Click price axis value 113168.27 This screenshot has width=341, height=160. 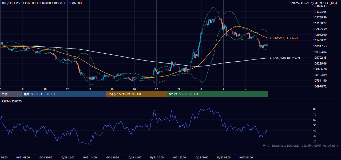320,23
